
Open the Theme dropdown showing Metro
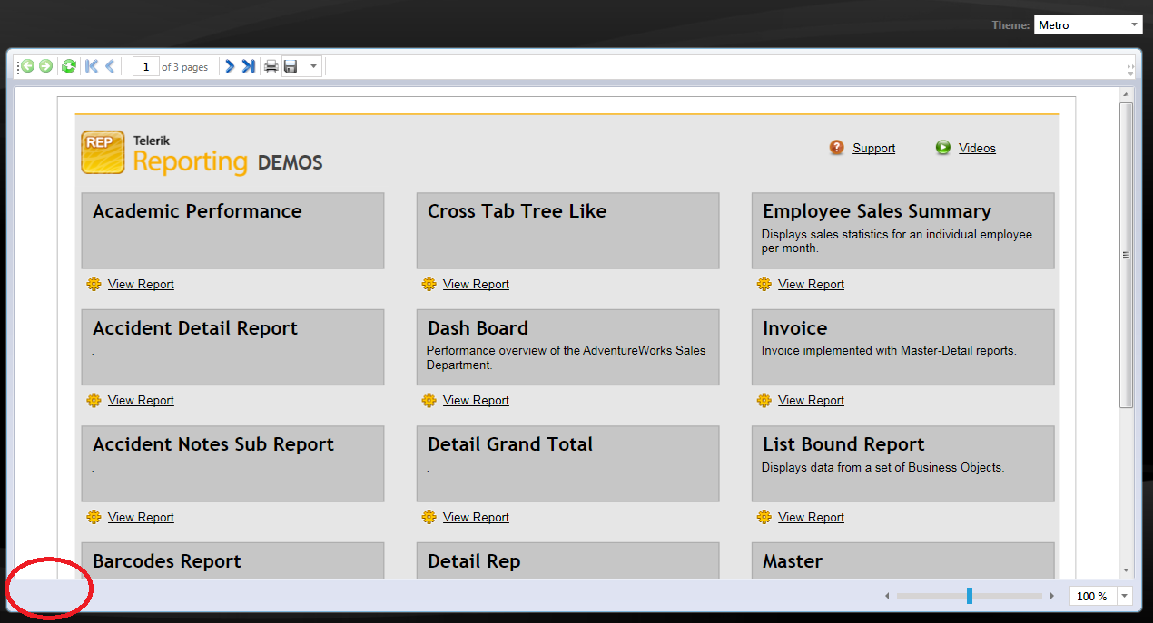coord(1088,25)
